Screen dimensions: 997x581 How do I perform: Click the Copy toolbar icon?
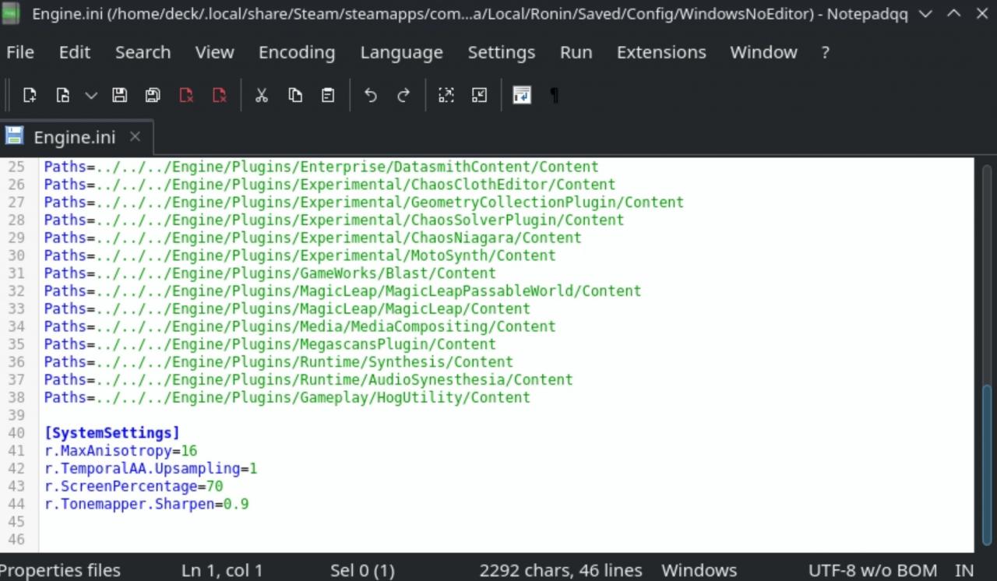[x=295, y=95]
